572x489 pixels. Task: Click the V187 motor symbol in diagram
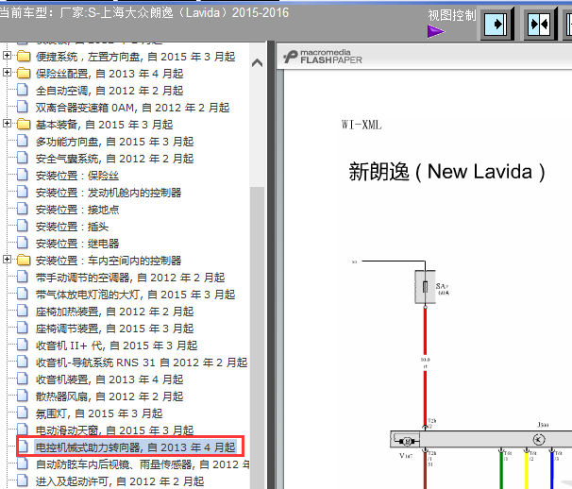point(406,441)
